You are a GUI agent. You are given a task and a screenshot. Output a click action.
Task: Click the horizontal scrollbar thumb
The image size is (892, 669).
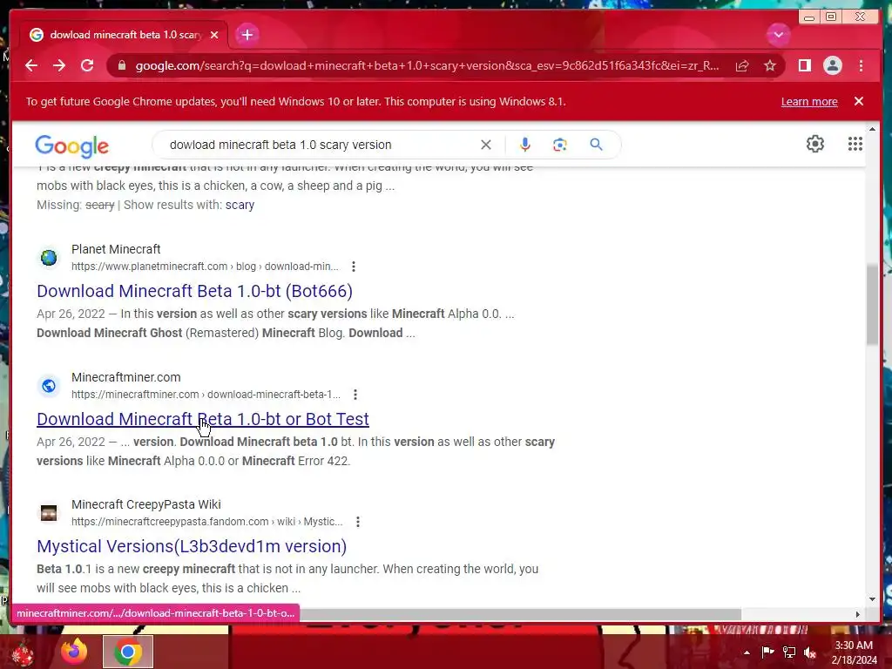click(x=521, y=614)
